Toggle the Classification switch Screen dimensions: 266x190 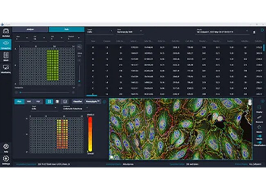(259, 142)
